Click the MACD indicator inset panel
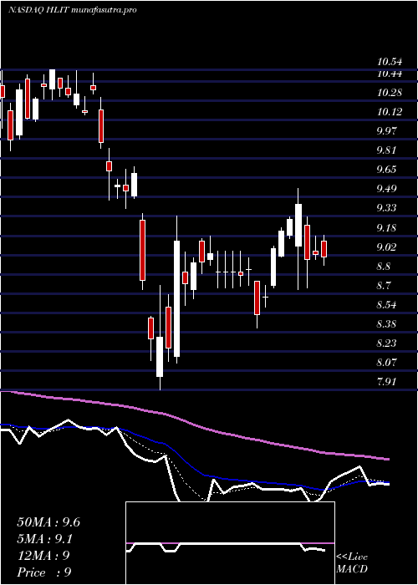This screenshot has height=585, width=418. (230, 543)
